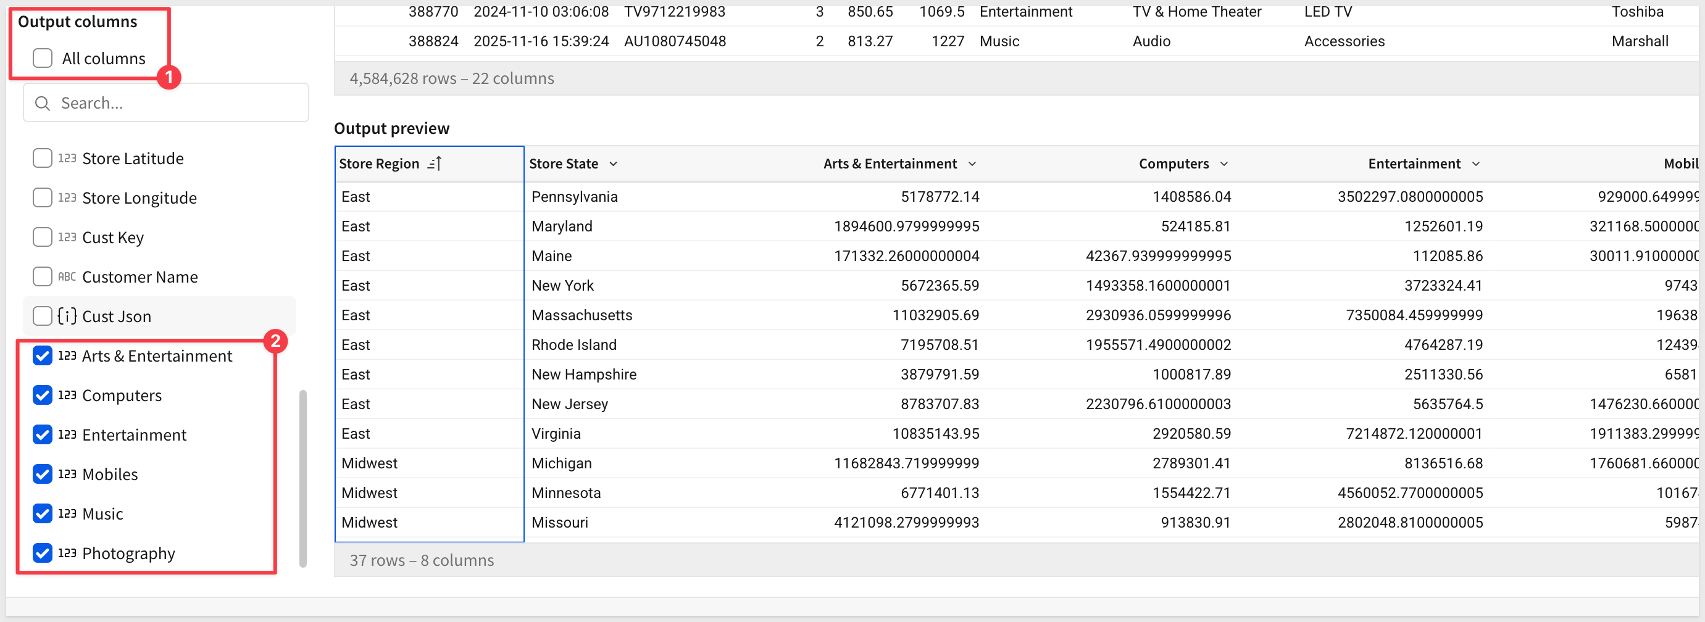Click the number type icon beside Store Longitude
1705x622 pixels.
pyautogui.click(x=67, y=198)
